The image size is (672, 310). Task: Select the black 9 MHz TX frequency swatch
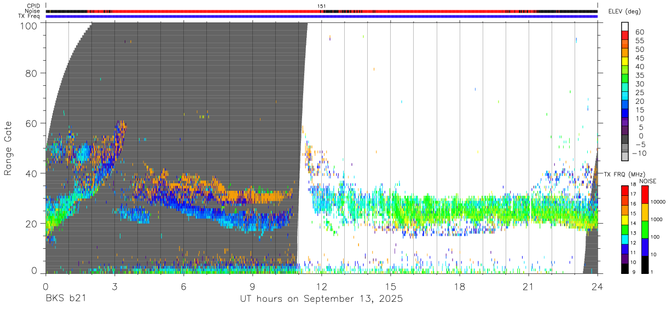pos(625,268)
